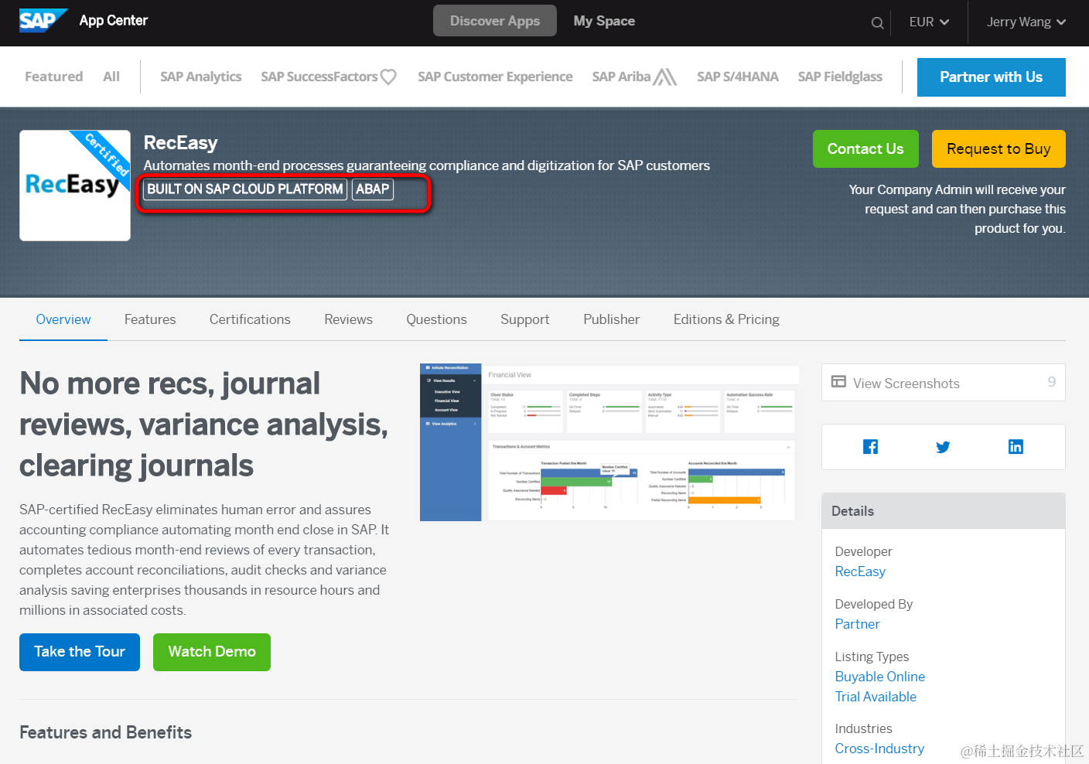Click the Trial Available link
This screenshot has width=1089, height=764.
coord(876,697)
